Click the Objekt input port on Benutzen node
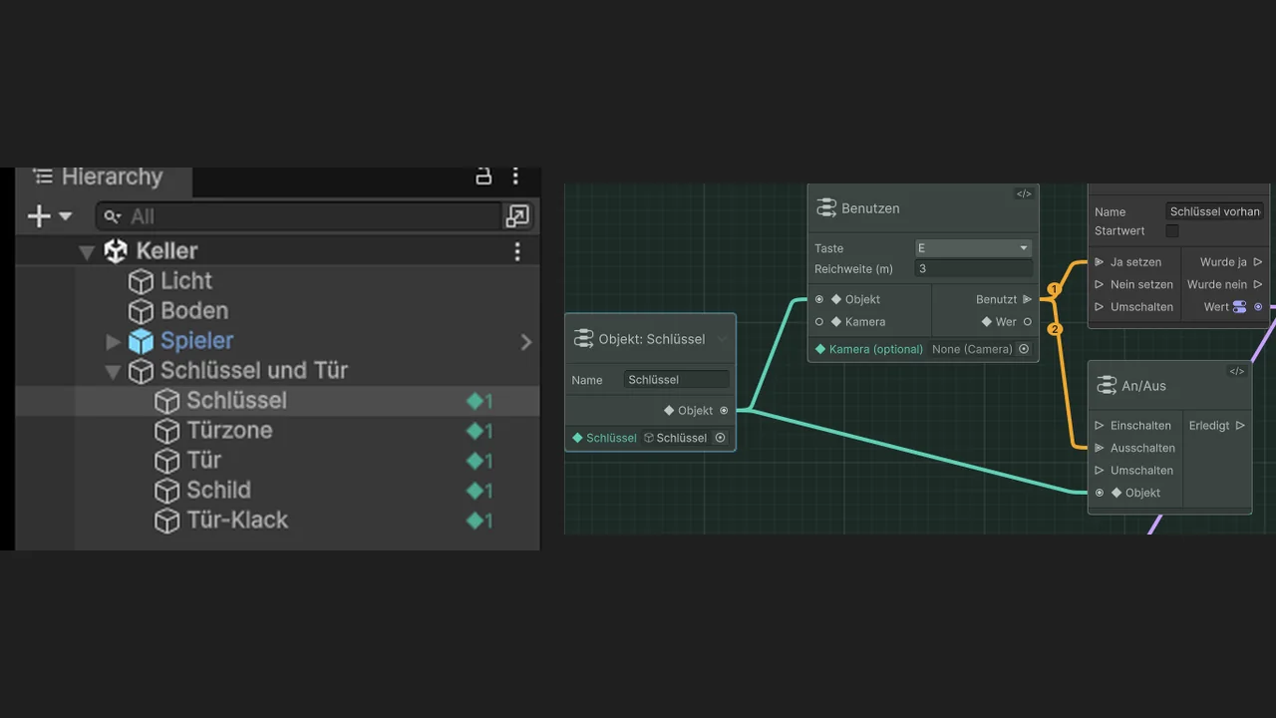1276x718 pixels. [819, 299]
